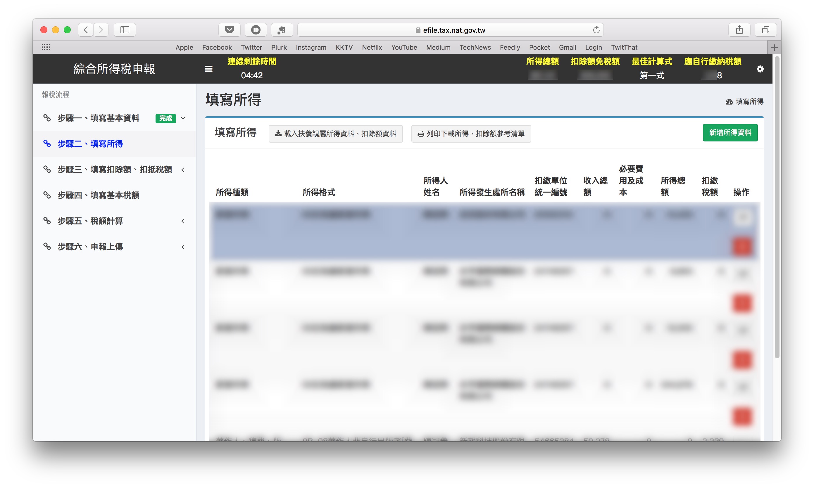
Task: Click 載入扶養親屬所得資料、扣除額資料 button
Action: coord(336,134)
